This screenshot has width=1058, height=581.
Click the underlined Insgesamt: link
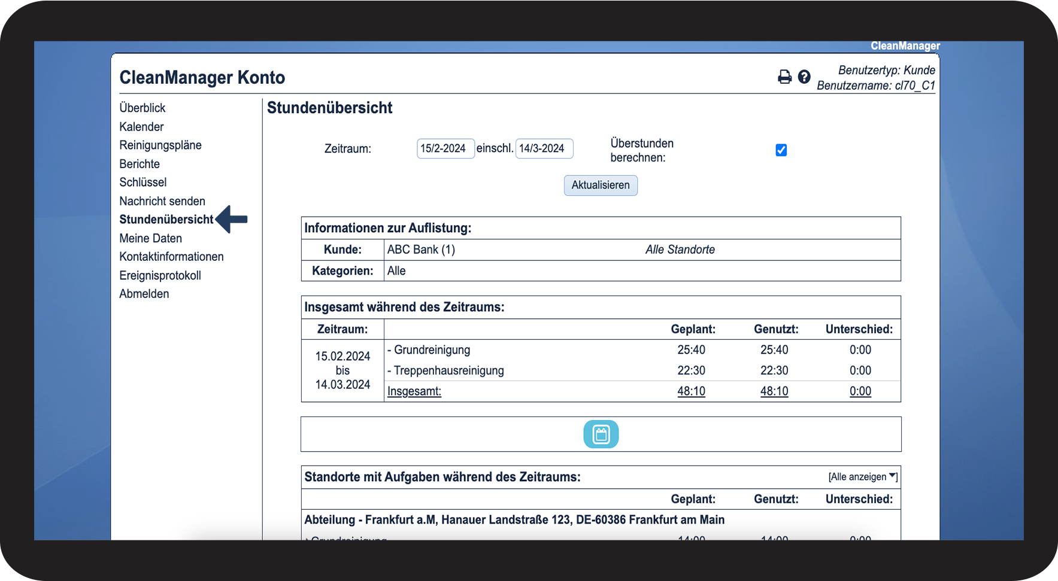coord(414,391)
